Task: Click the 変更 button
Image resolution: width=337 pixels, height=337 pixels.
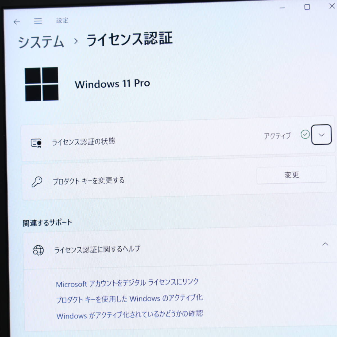Action: pyautogui.click(x=292, y=175)
